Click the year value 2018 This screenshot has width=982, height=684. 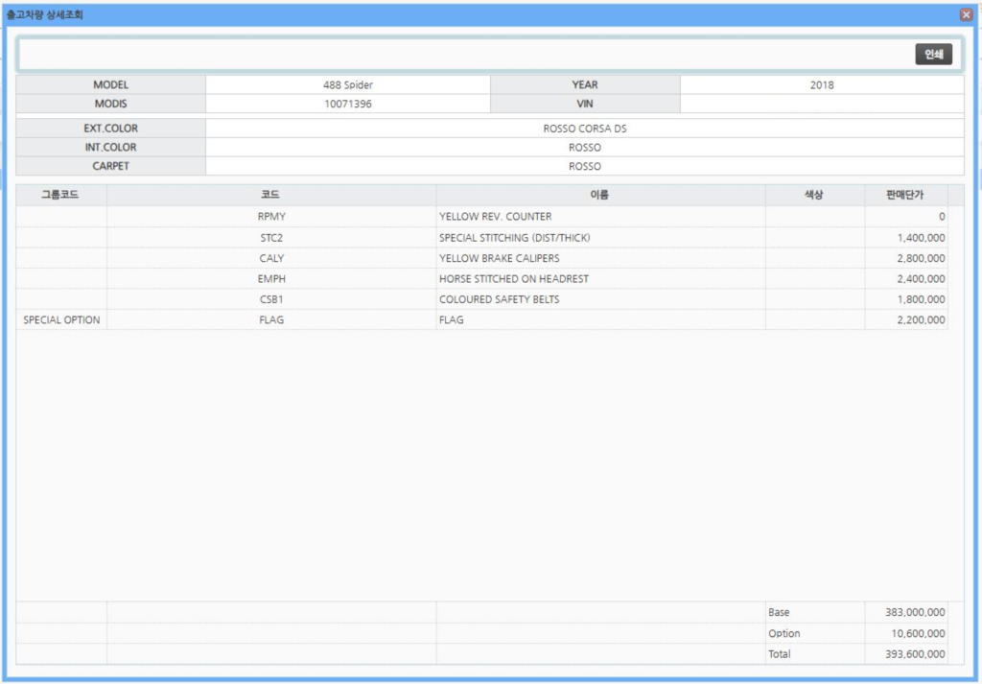(822, 84)
